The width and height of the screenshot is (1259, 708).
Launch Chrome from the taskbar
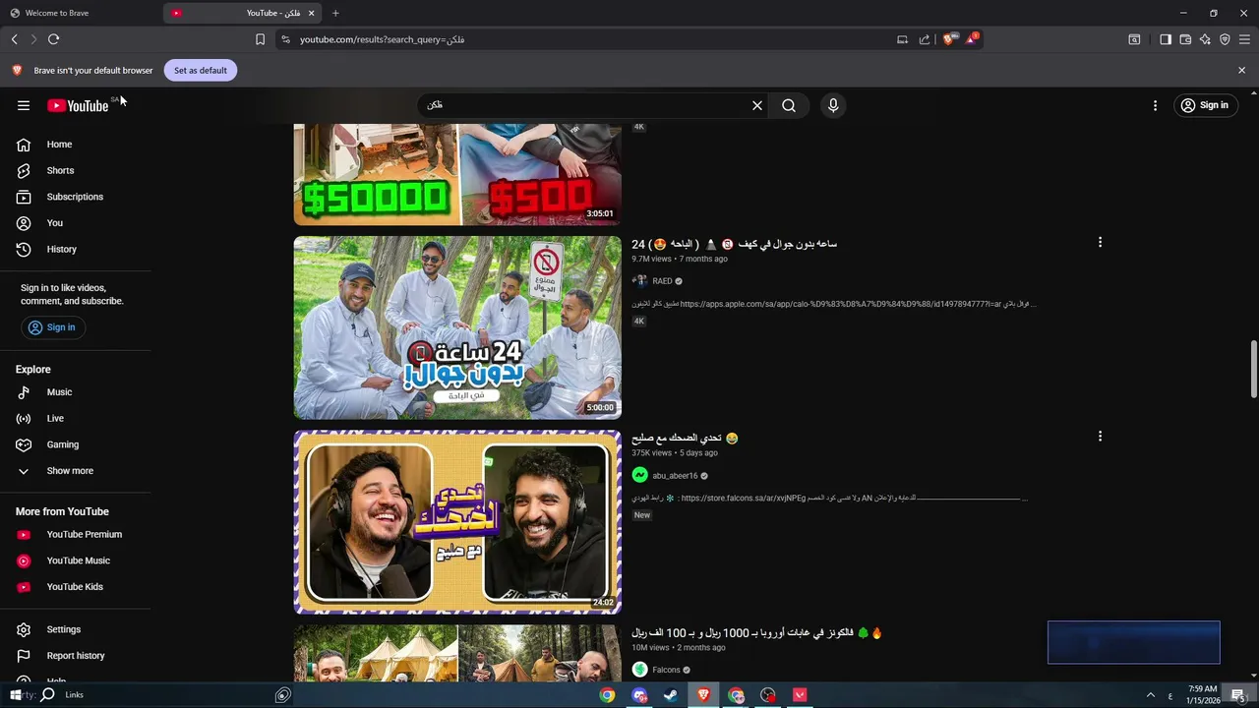click(x=608, y=695)
